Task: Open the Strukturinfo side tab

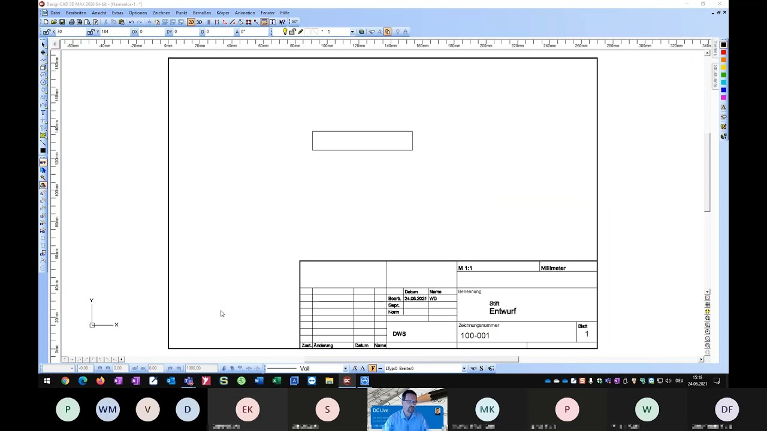Action: click(715, 76)
